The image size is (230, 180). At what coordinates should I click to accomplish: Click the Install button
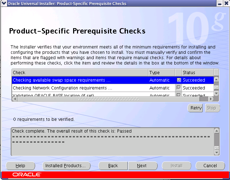176,166
